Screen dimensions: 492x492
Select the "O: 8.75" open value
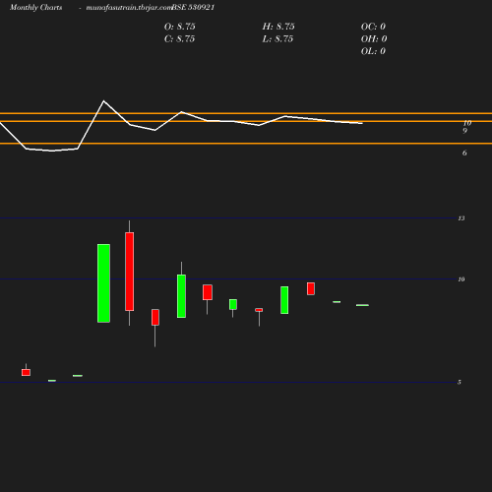tap(180, 27)
